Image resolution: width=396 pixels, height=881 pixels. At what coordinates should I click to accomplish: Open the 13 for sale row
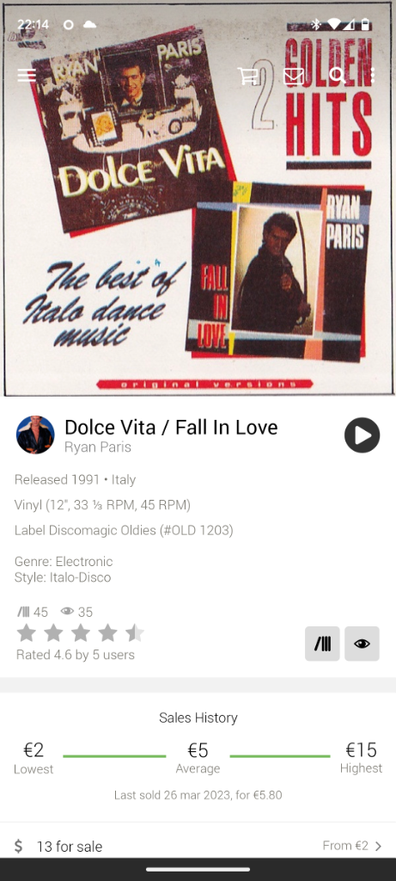pos(198,846)
